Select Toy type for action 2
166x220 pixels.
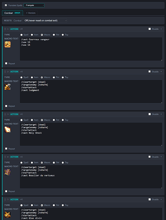63,77
